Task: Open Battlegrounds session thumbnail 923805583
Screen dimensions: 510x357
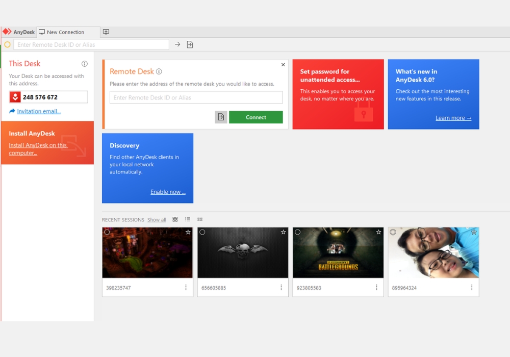Action: [x=338, y=252]
